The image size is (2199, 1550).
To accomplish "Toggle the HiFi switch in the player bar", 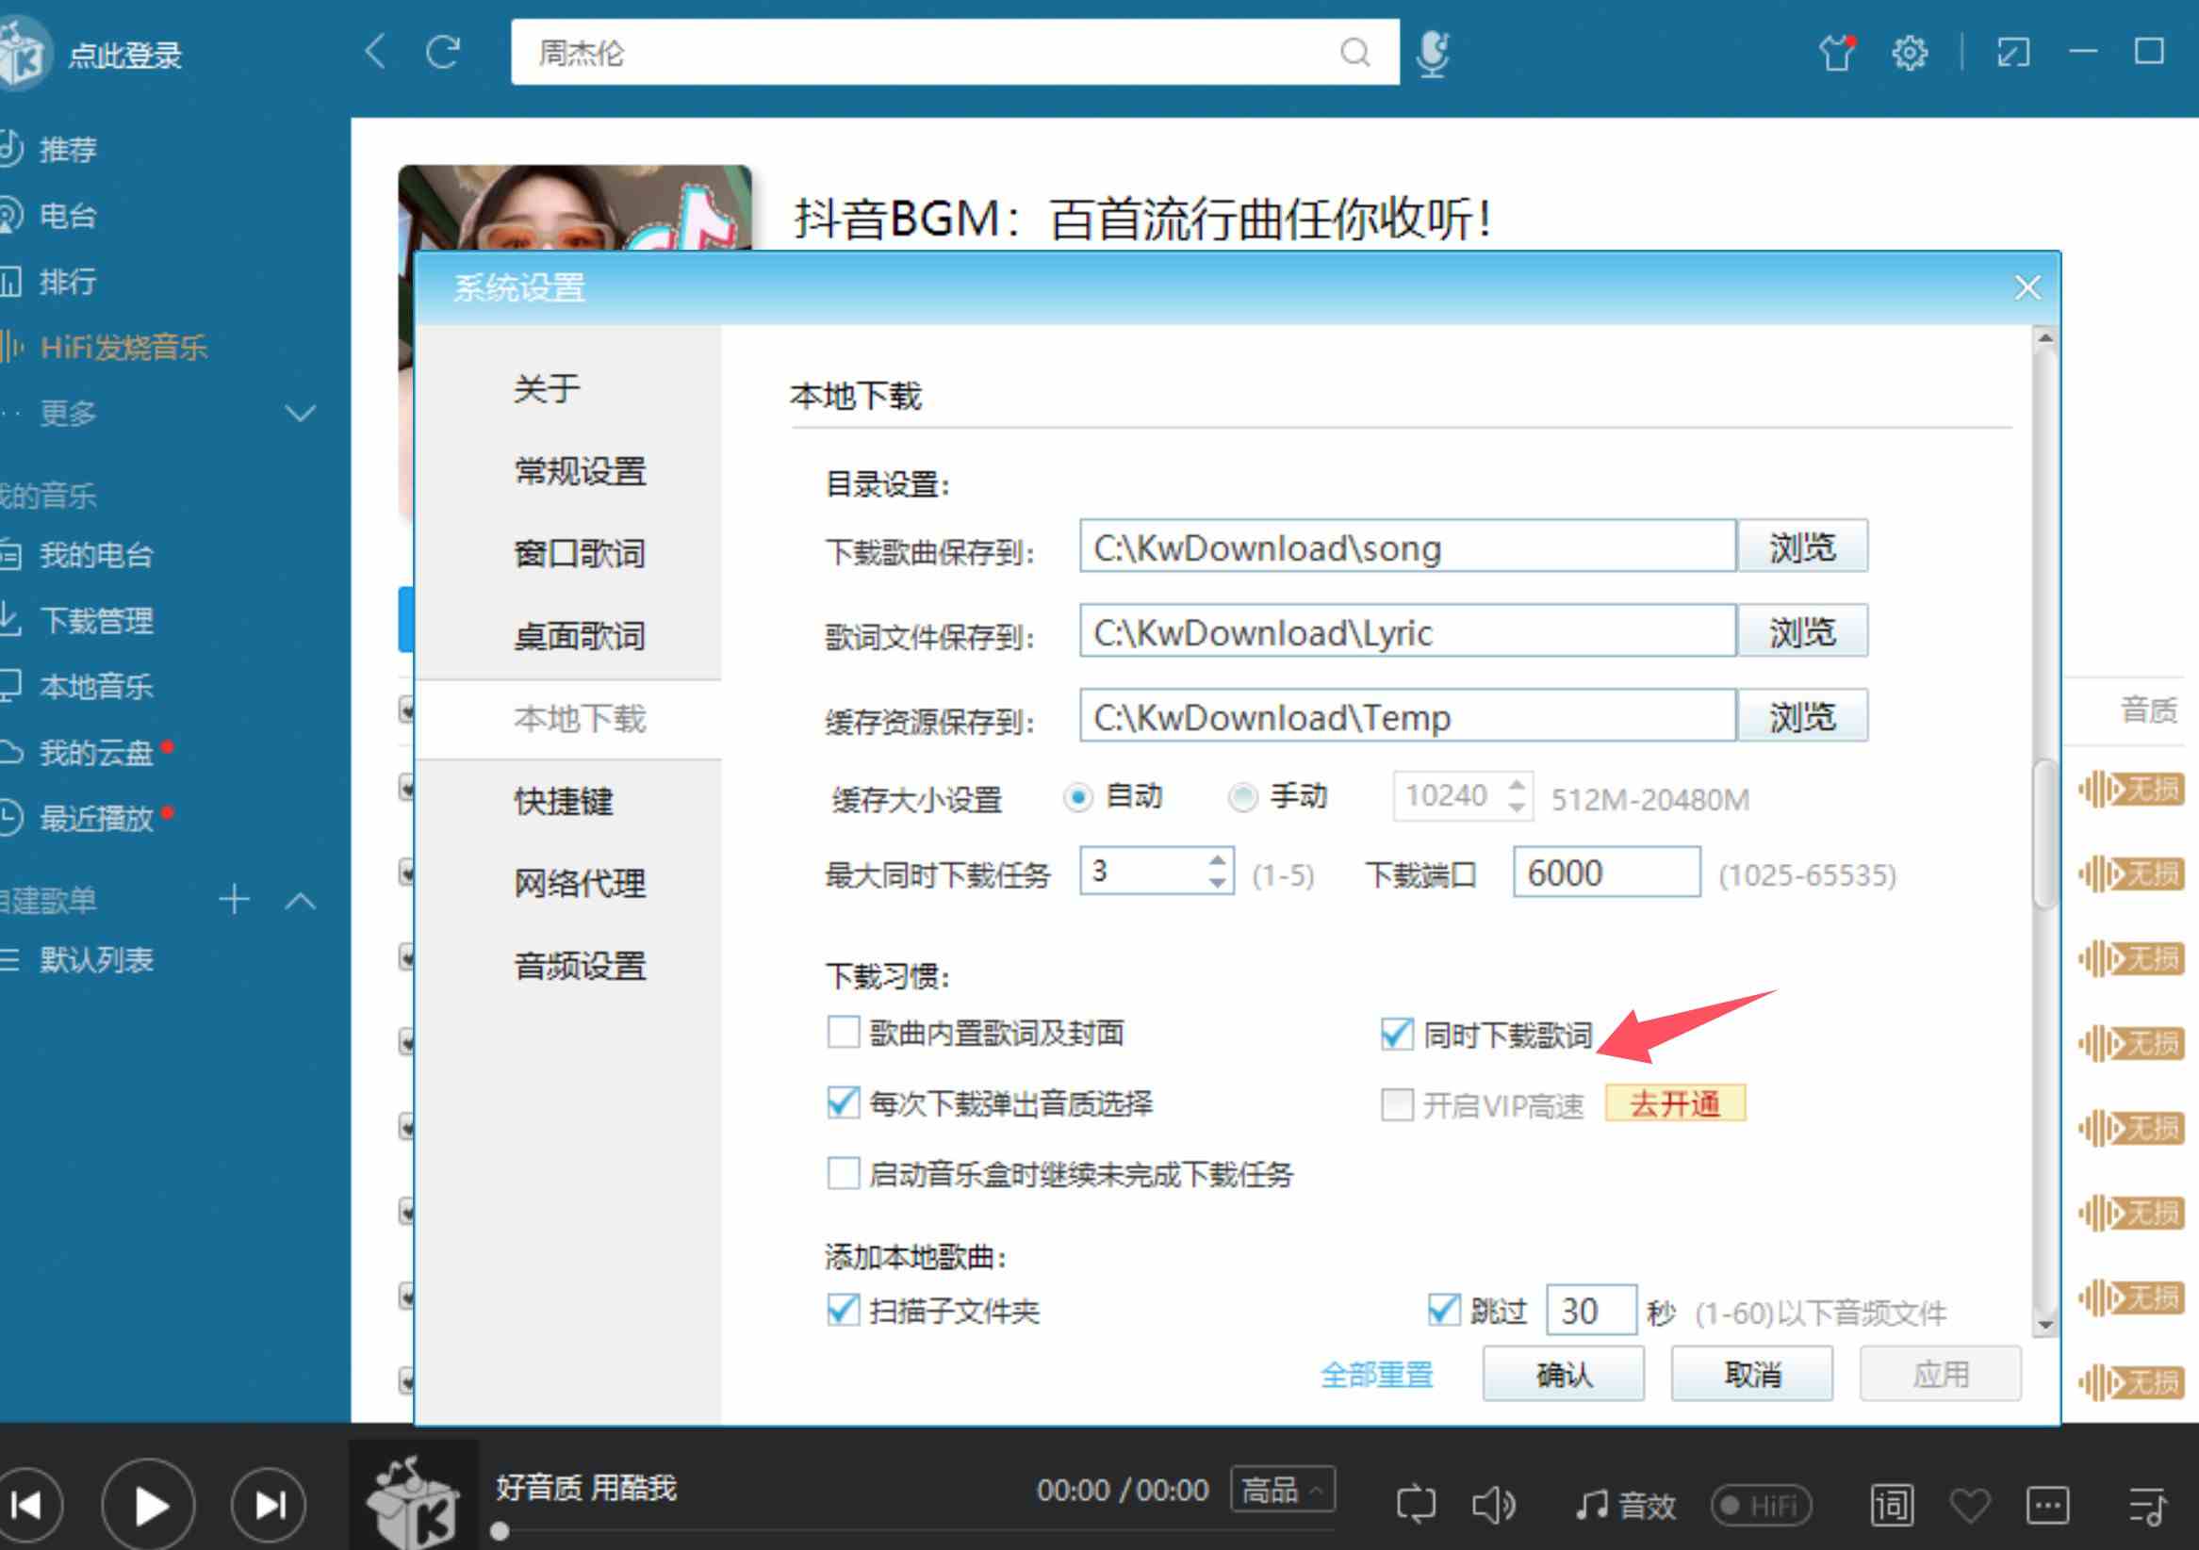I will tap(1763, 1505).
